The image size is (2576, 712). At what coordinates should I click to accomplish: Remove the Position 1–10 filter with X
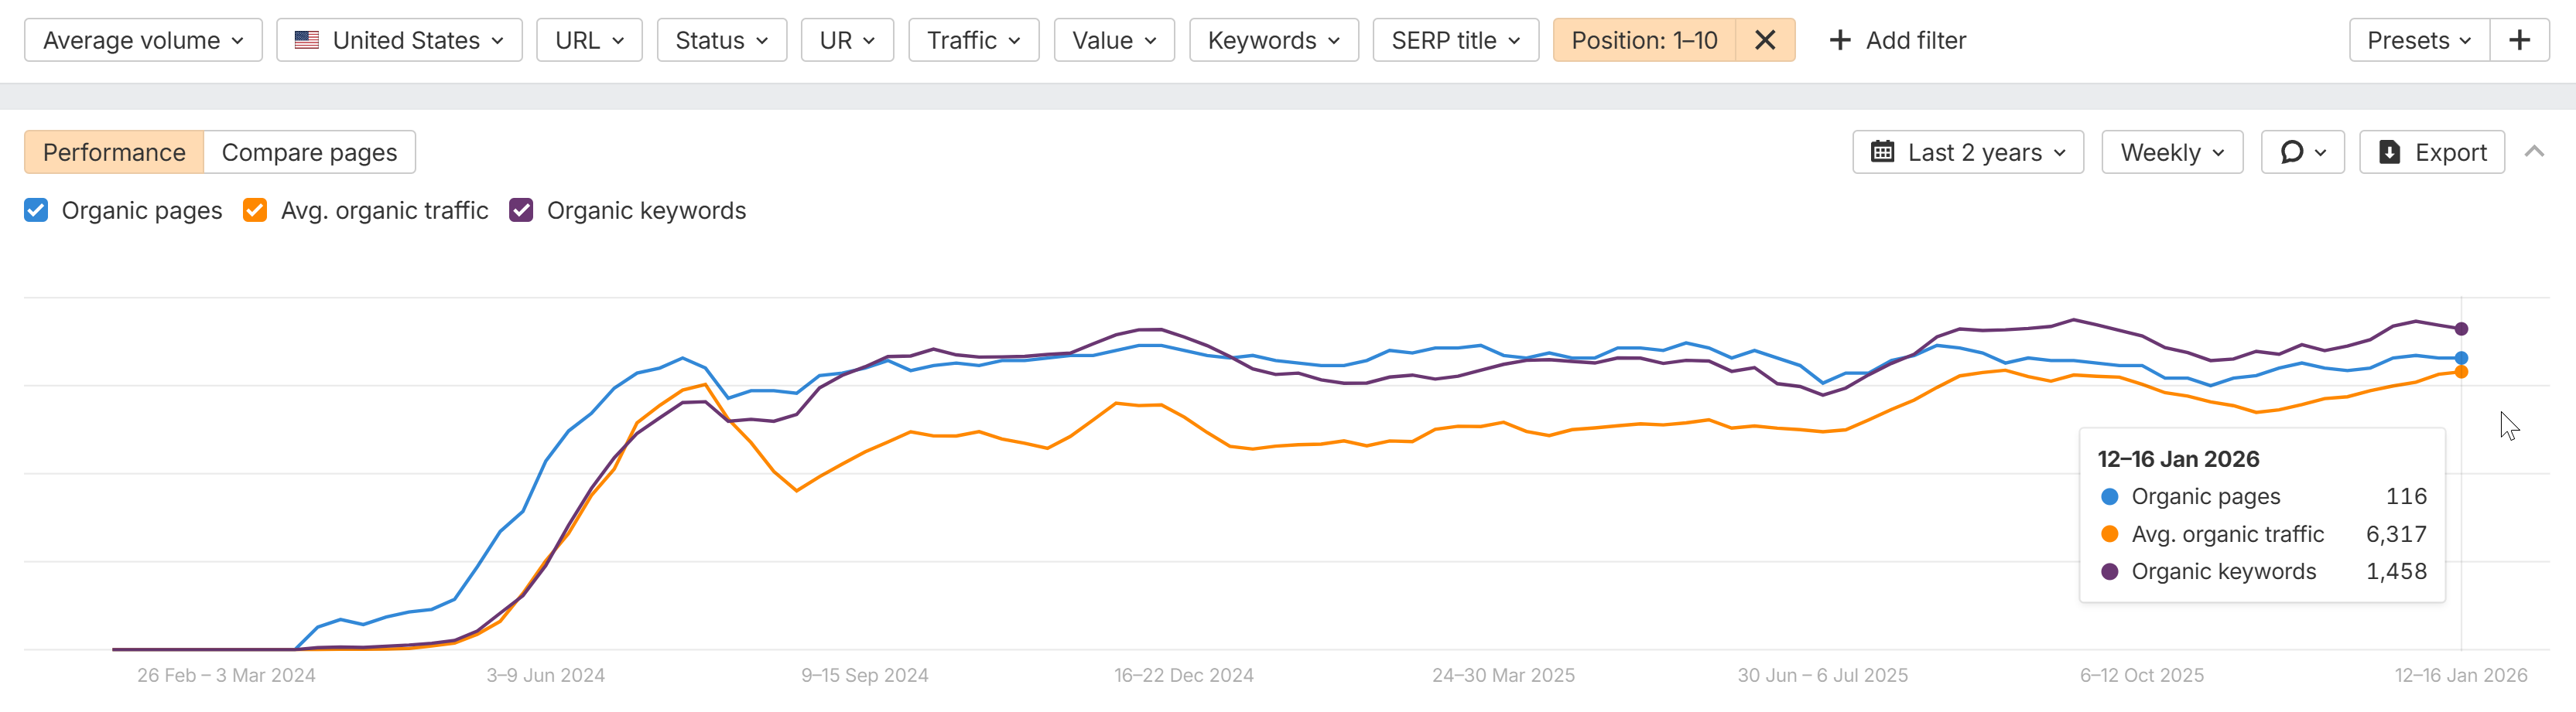click(1765, 40)
